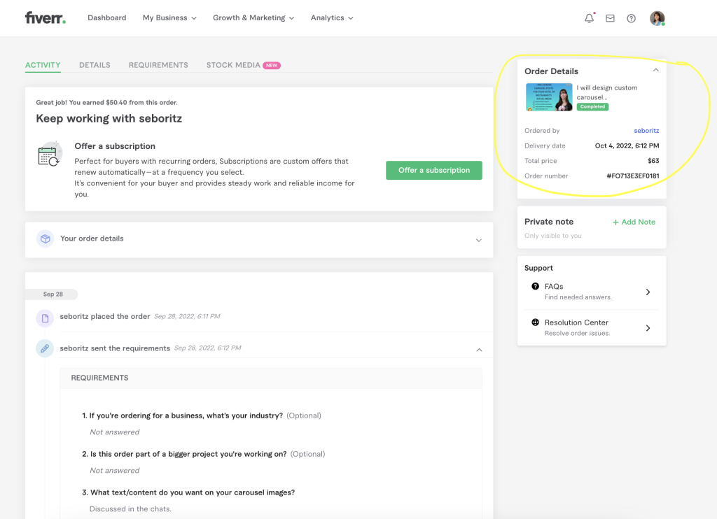Click the order details box icon
Viewport: 717px width, 519px height.
pyautogui.click(x=45, y=239)
